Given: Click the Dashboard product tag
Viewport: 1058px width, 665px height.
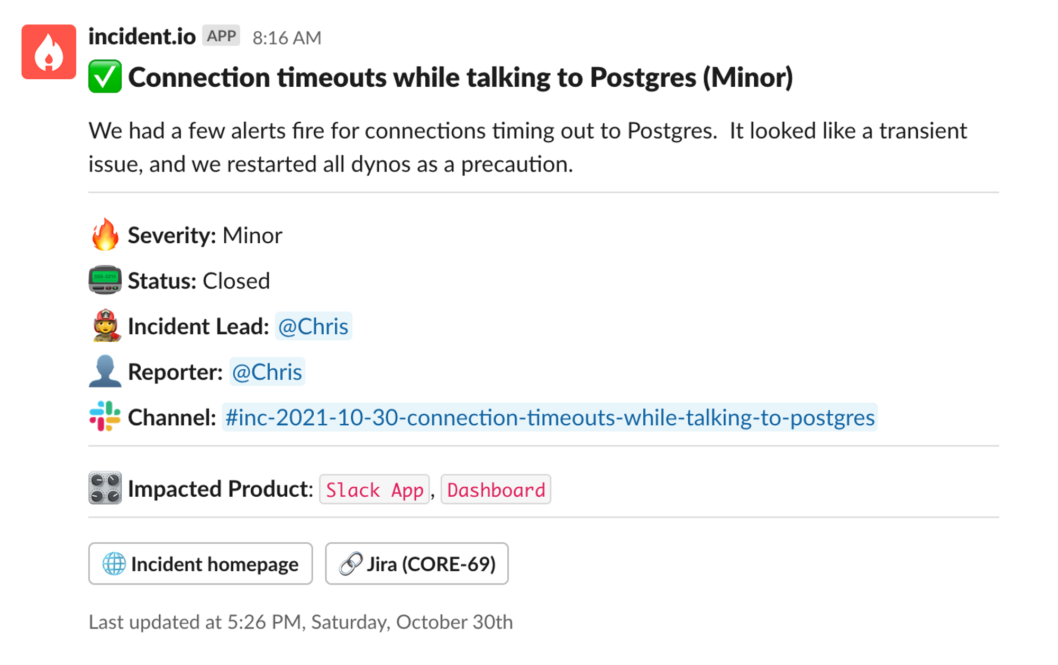Looking at the screenshot, I should point(496,489).
